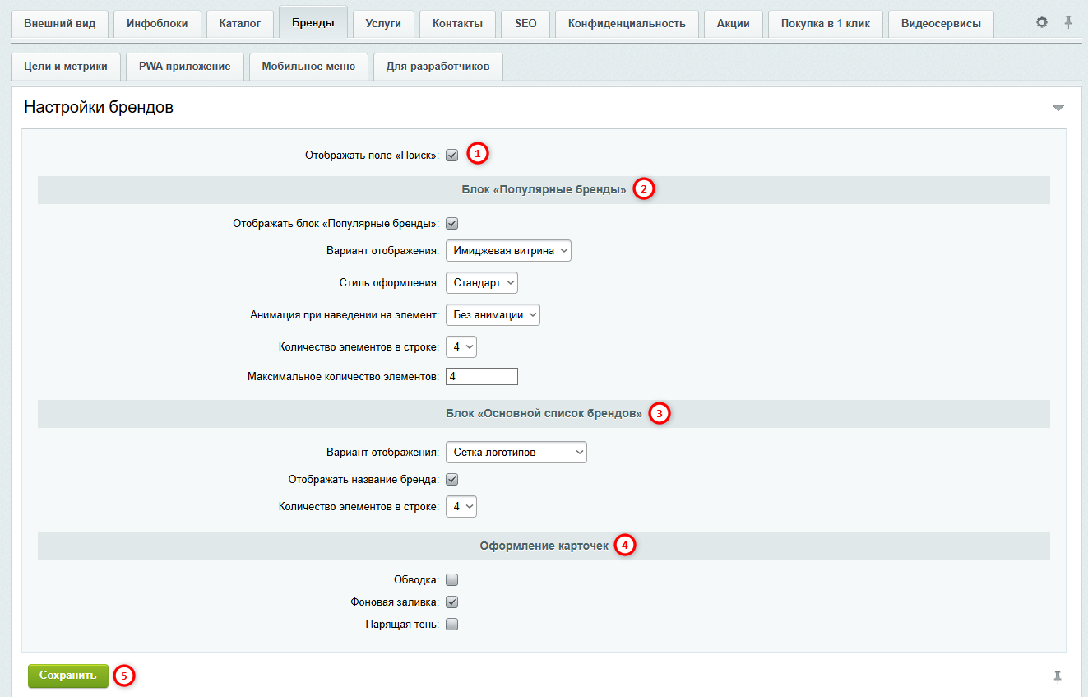
Task: Click the pin icon beside the gear
Action: (x=1068, y=23)
